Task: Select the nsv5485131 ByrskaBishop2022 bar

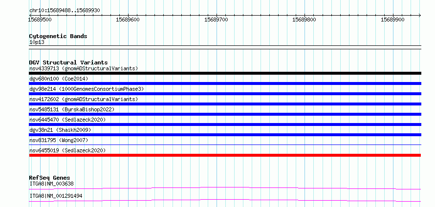Action: coord(225,114)
